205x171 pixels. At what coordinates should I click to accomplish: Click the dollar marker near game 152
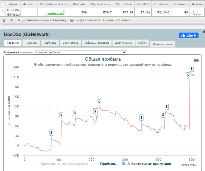coord(75,113)
